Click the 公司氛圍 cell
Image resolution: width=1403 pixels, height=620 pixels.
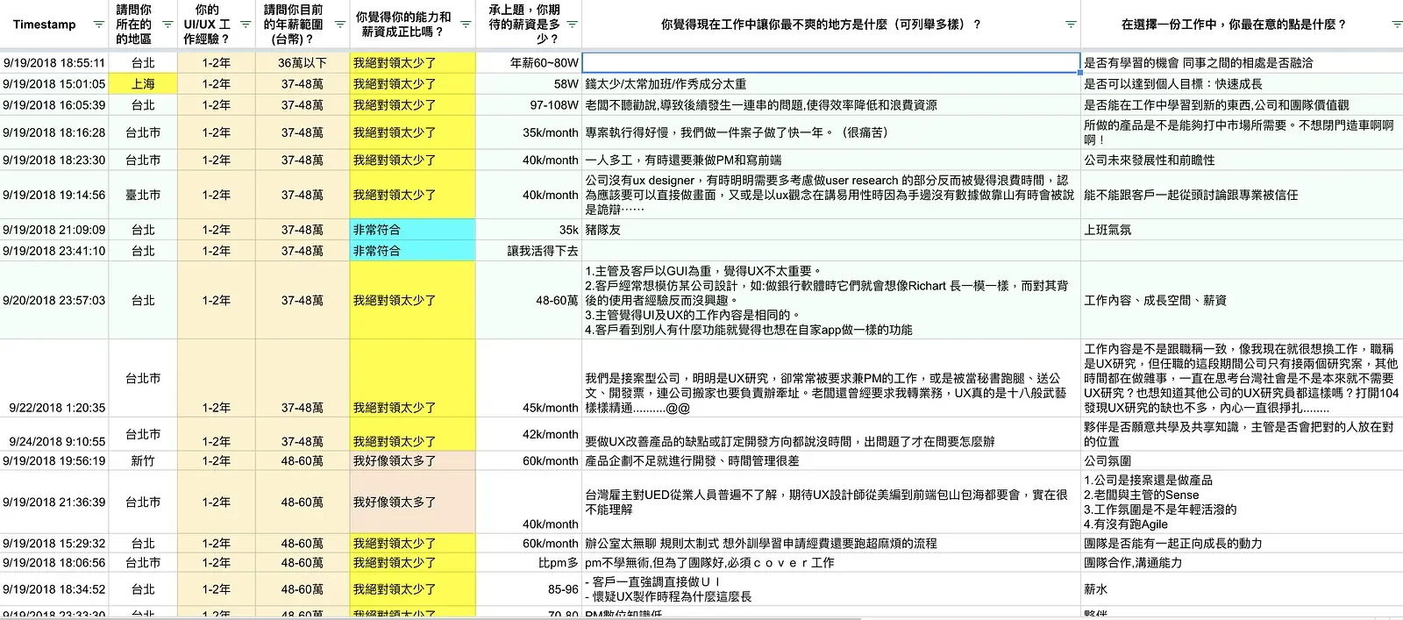(x=1242, y=460)
